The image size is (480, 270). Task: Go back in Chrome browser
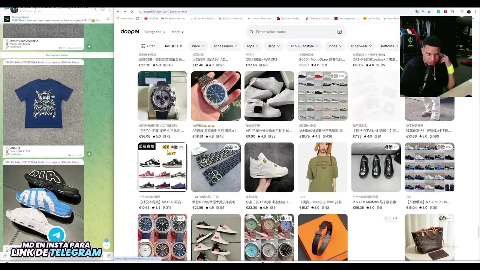tap(118, 12)
